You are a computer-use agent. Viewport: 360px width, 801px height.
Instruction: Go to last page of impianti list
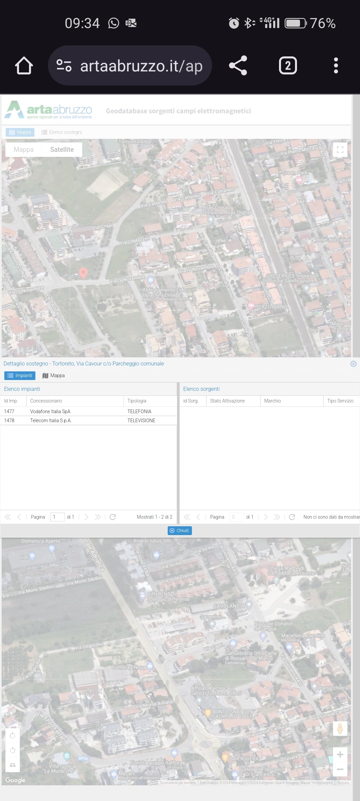pos(98,517)
